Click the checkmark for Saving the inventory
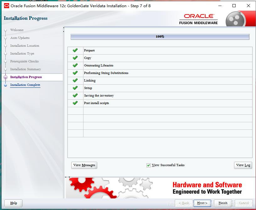 tap(75, 95)
